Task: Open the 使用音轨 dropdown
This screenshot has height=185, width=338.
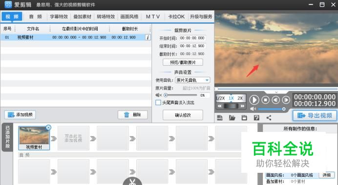Action: (x=192, y=80)
